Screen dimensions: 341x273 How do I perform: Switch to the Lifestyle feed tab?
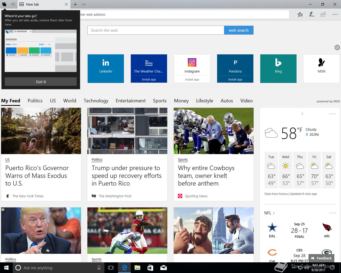click(205, 101)
